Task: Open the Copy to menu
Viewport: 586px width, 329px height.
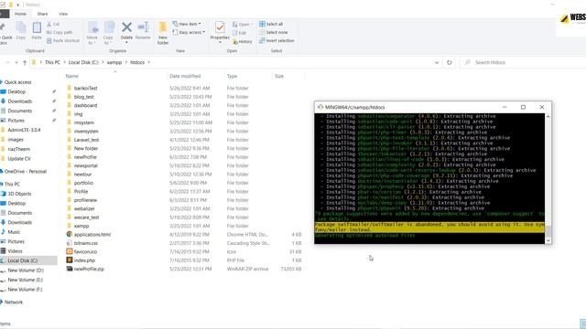Action: [x=108, y=33]
